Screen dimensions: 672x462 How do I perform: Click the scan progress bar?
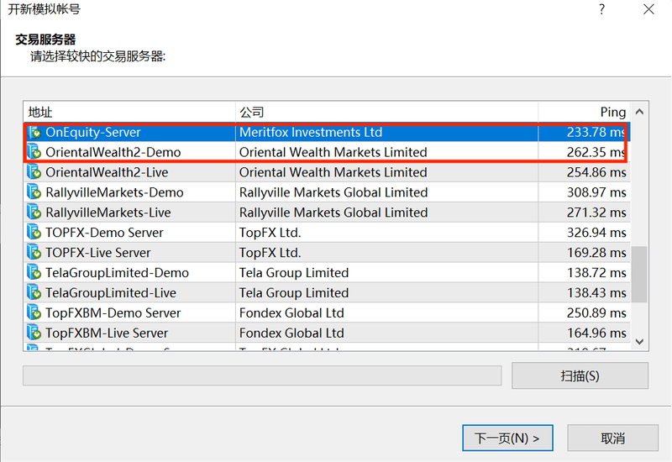(x=262, y=375)
